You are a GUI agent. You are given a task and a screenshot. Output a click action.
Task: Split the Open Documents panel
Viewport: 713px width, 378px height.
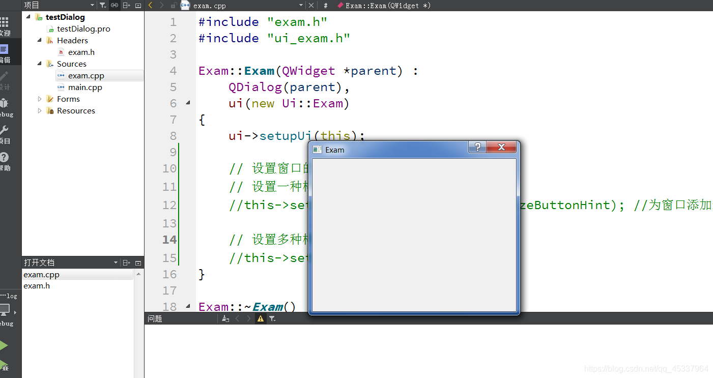(x=126, y=263)
